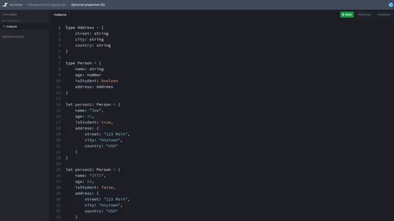Run the code with the green RUN button
Viewport: 394px width, 221px height.
pos(347,15)
